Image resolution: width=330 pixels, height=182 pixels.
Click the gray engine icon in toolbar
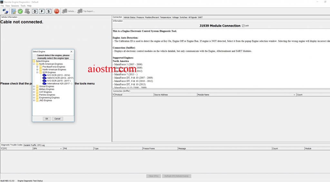pyautogui.click(x=27, y=11)
